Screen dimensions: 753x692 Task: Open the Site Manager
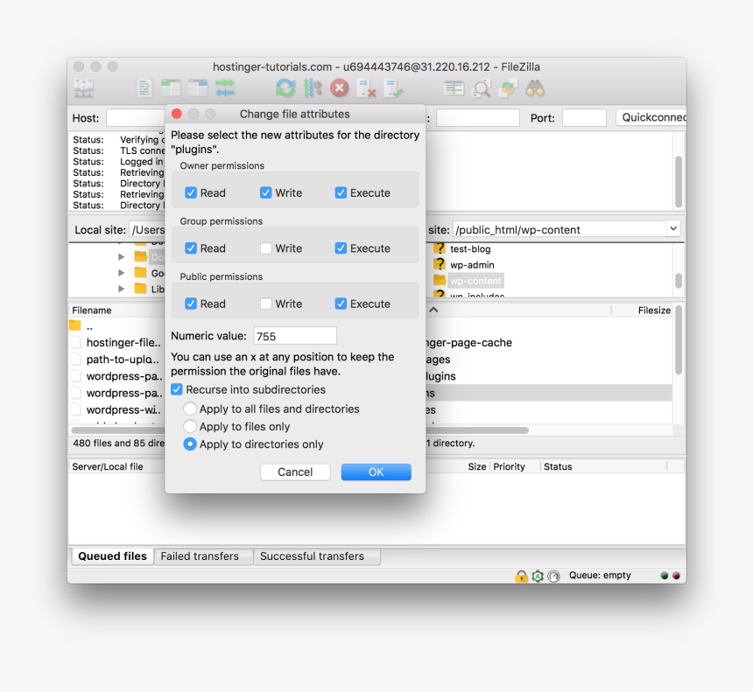coord(84,87)
